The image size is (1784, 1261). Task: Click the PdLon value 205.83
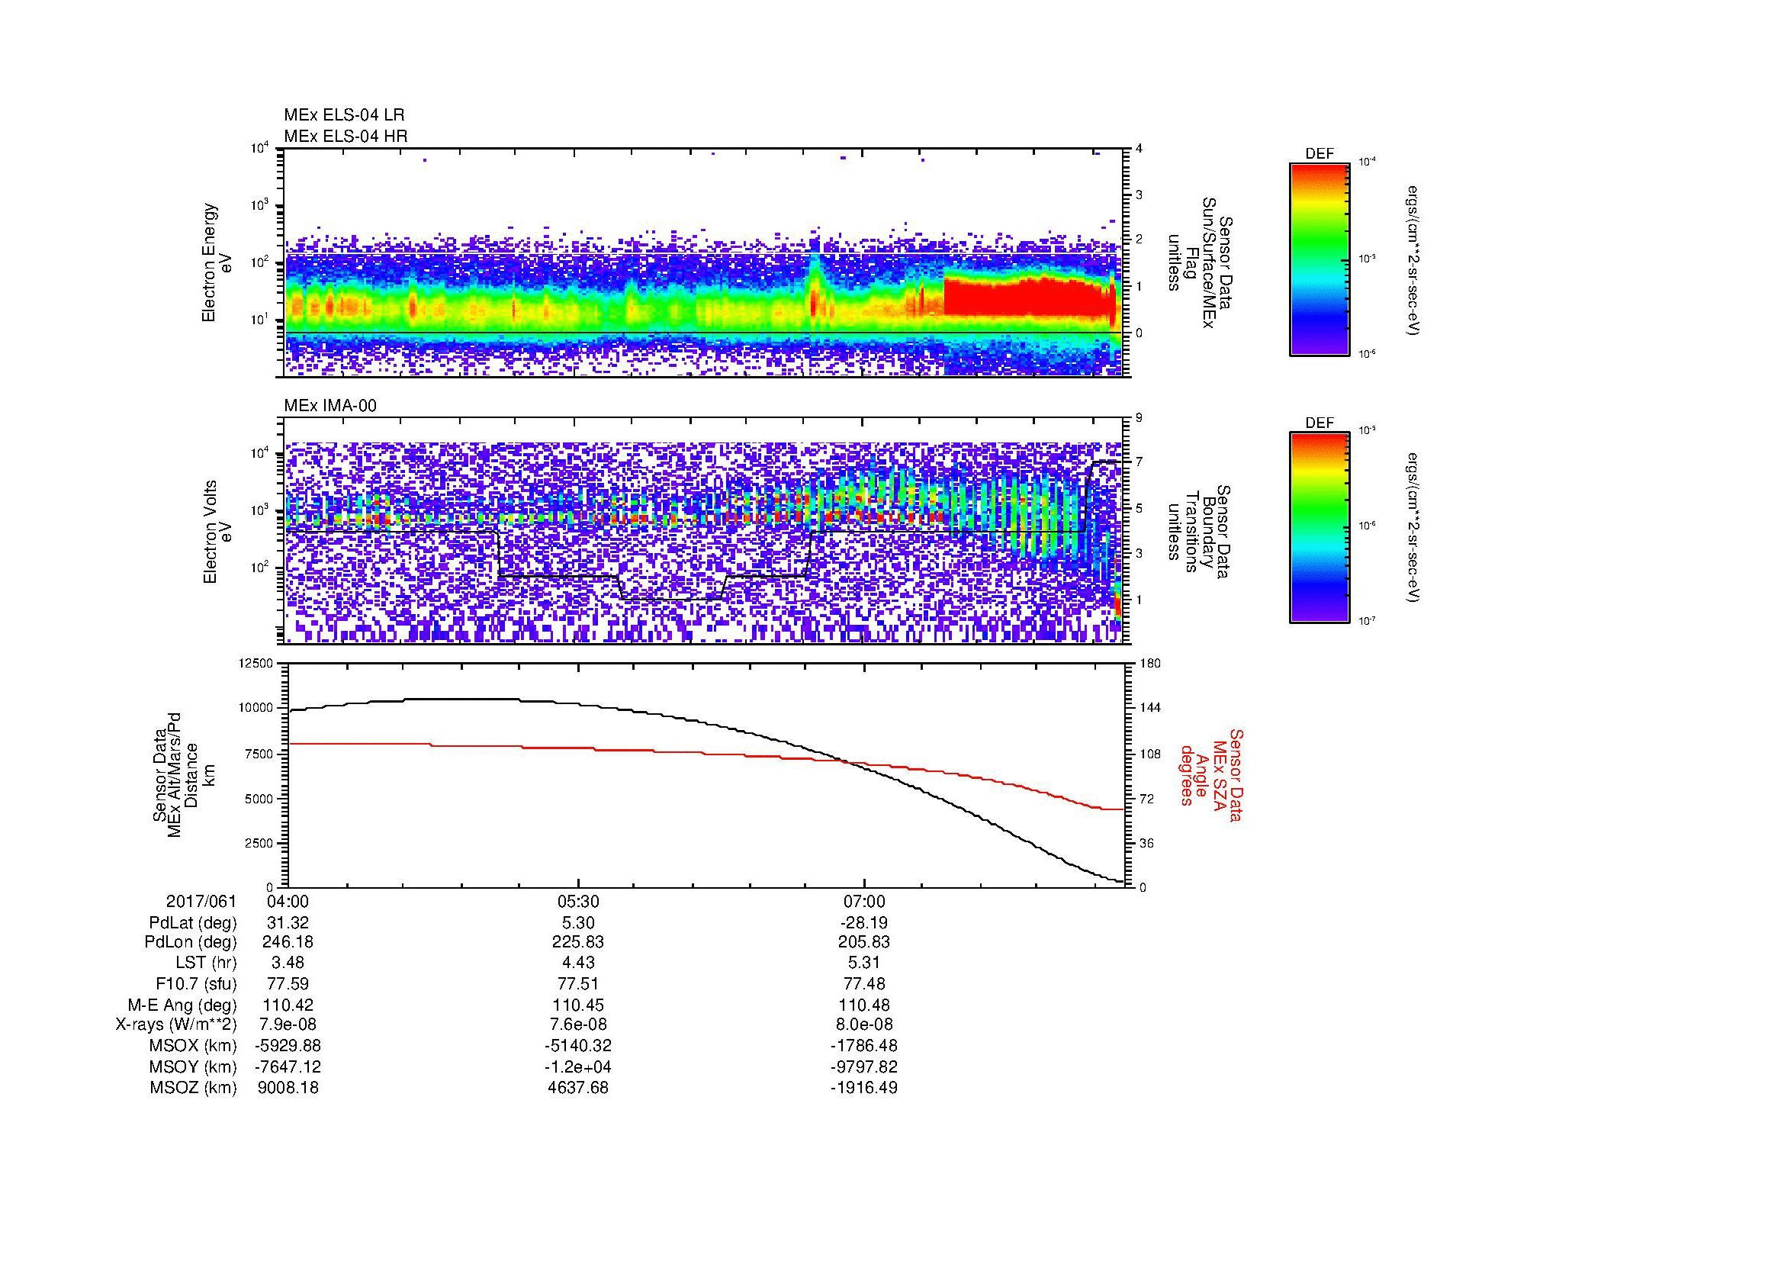(x=864, y=942)
